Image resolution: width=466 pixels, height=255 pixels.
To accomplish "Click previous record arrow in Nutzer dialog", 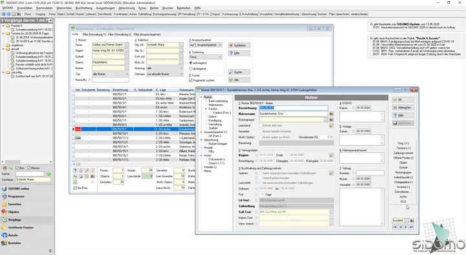I will [x=401, y=227].
